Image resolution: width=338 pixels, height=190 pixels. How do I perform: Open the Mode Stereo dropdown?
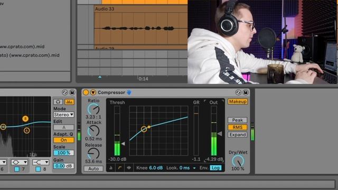[x=63, y=115]
